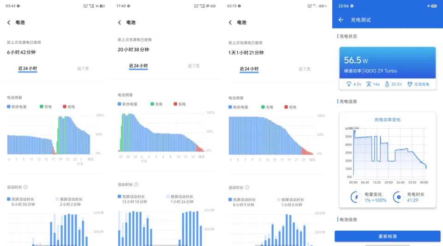Tap the 交流充电 plug icon
This screenshot has width=443, height=246.
409,84
